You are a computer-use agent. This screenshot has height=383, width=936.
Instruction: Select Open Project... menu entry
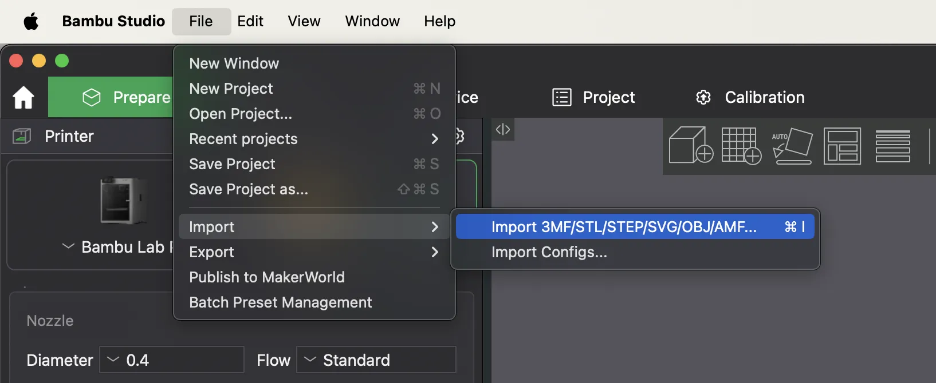pos(314,113)
